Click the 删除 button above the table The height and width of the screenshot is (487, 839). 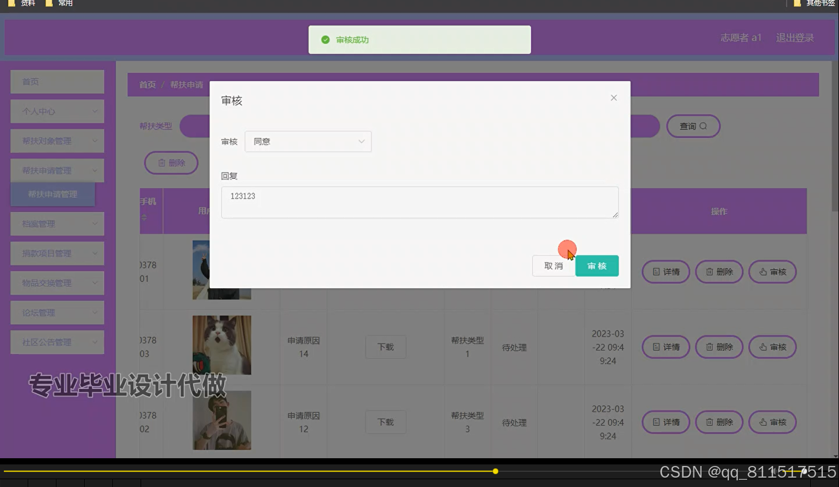click(171, 163)
